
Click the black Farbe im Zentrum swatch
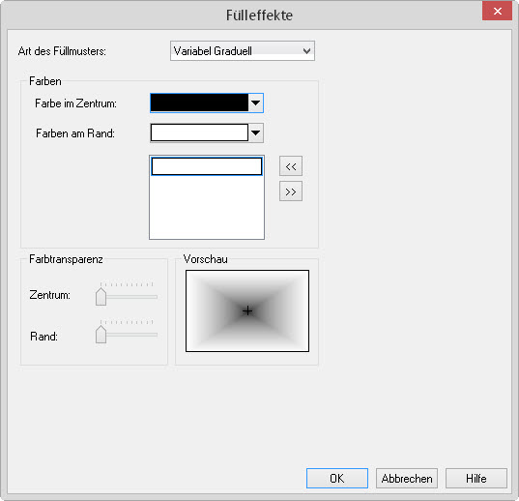tap(199, 103)
